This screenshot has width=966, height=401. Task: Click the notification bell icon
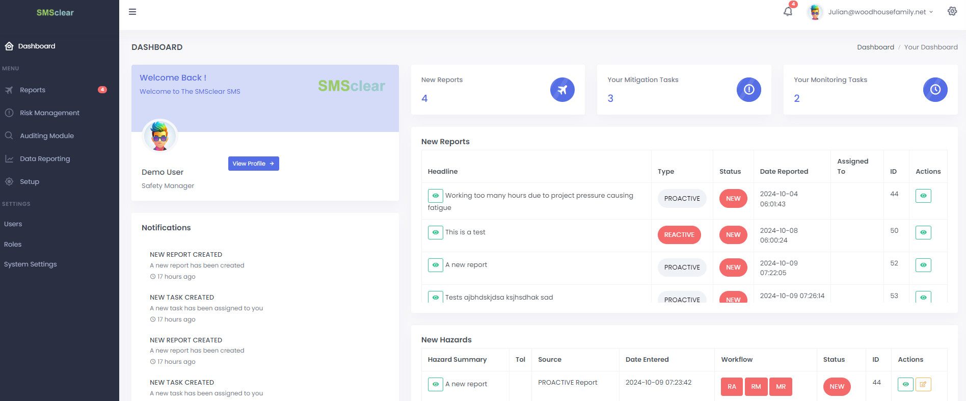788,12
